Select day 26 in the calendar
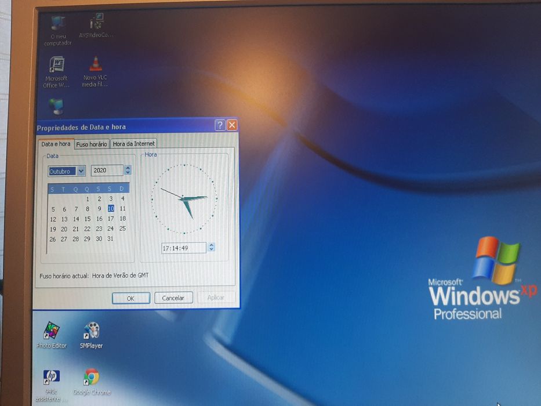The height and width of the screenshot is (406, 541). pos(52,239)
